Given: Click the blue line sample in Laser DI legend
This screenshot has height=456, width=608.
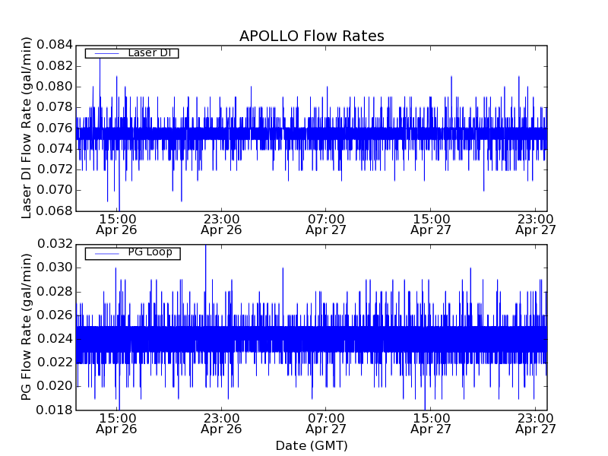Looking at the screenshot, I should coord(106,53).
